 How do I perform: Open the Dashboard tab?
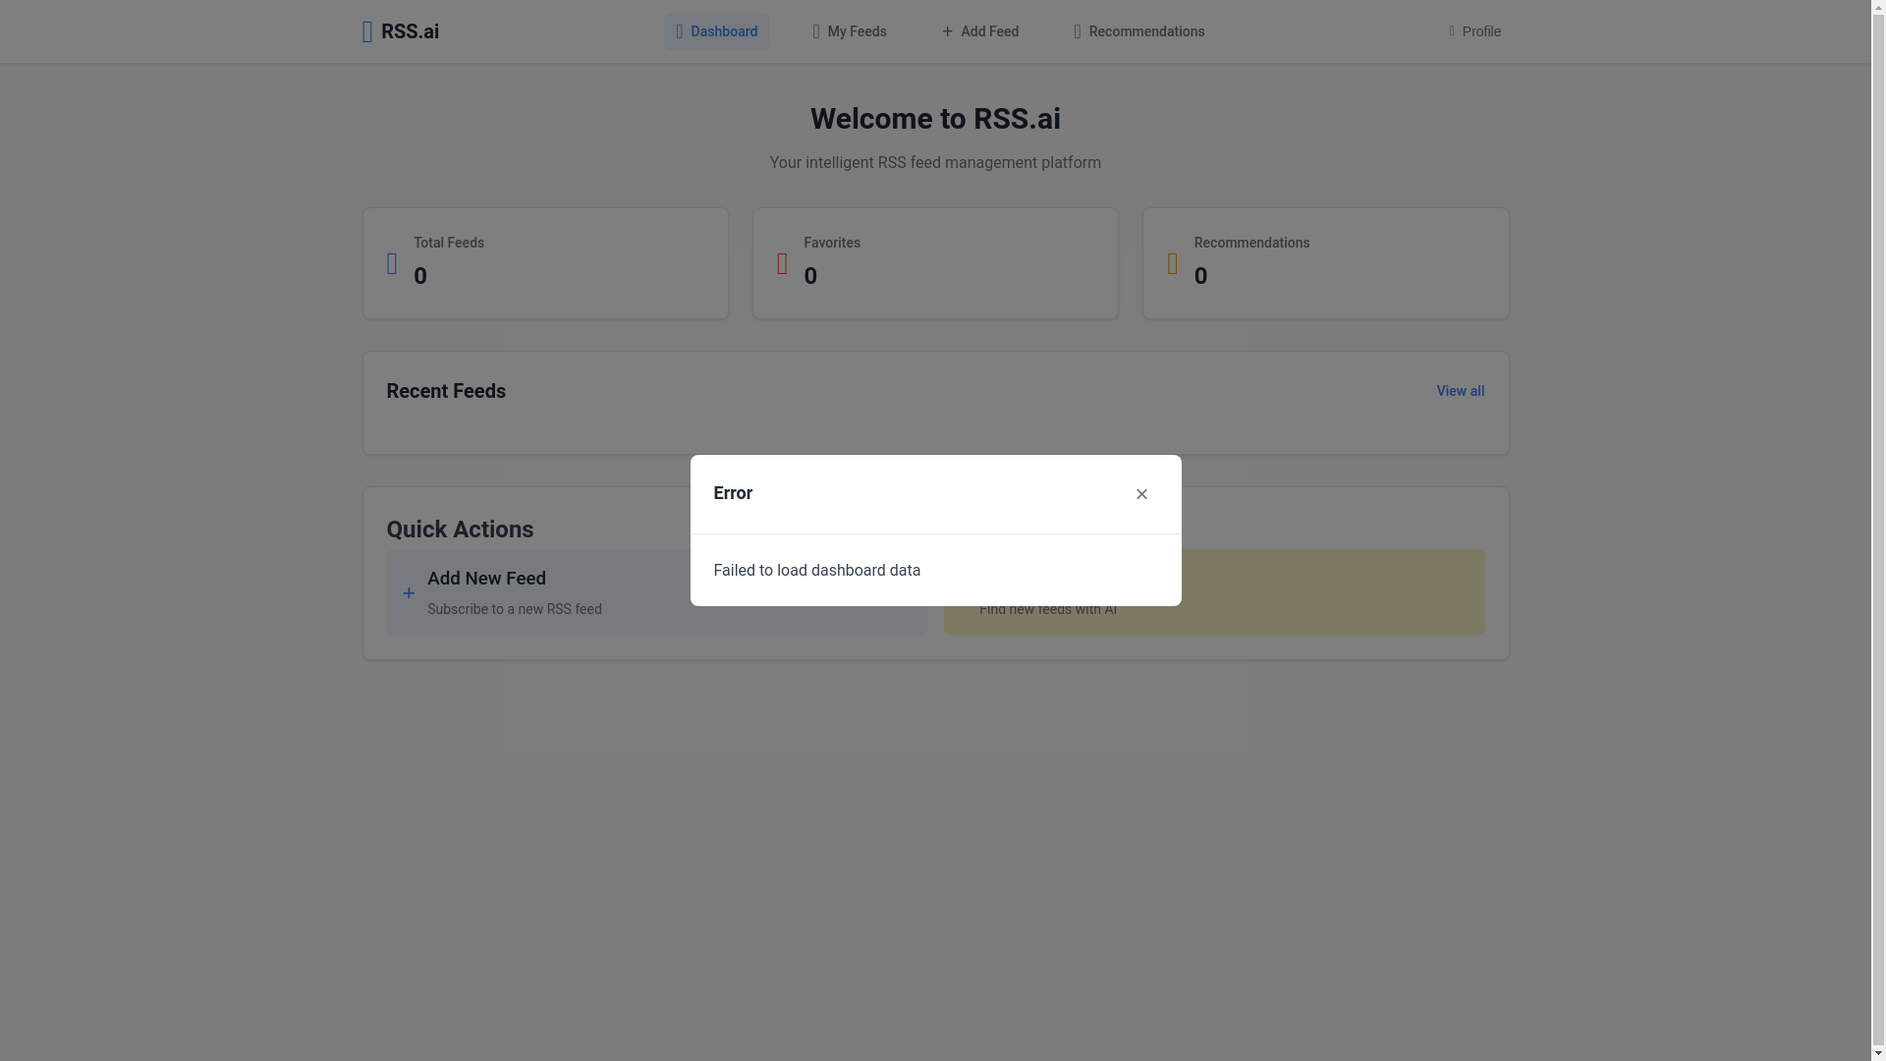(x=716, y=31)
